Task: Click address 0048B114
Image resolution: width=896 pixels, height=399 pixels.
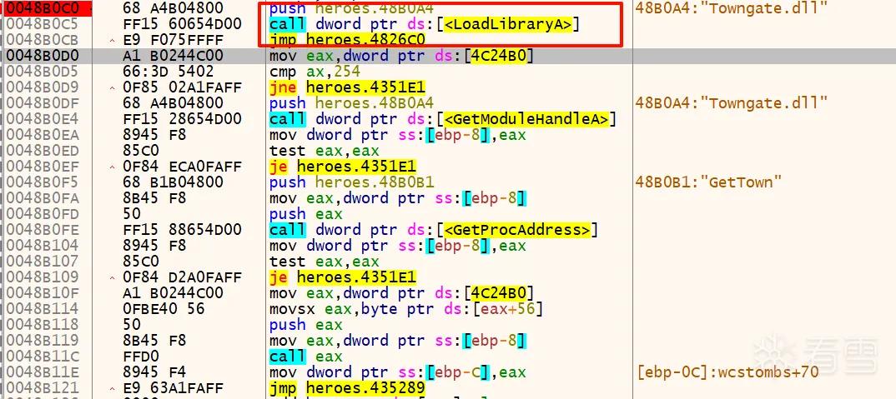Action: pos(43,309)
